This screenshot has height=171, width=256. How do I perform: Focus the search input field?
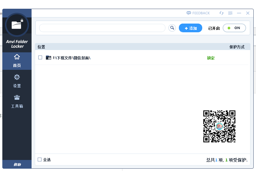pos(102,28)
